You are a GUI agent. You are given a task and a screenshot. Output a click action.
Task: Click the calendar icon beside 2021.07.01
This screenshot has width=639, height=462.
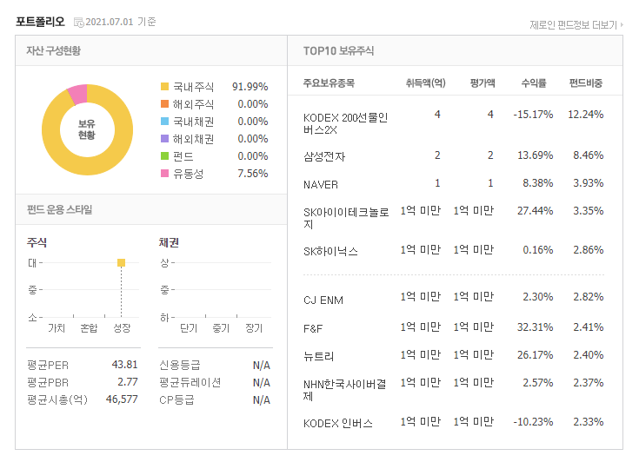[x=78, y=22]
